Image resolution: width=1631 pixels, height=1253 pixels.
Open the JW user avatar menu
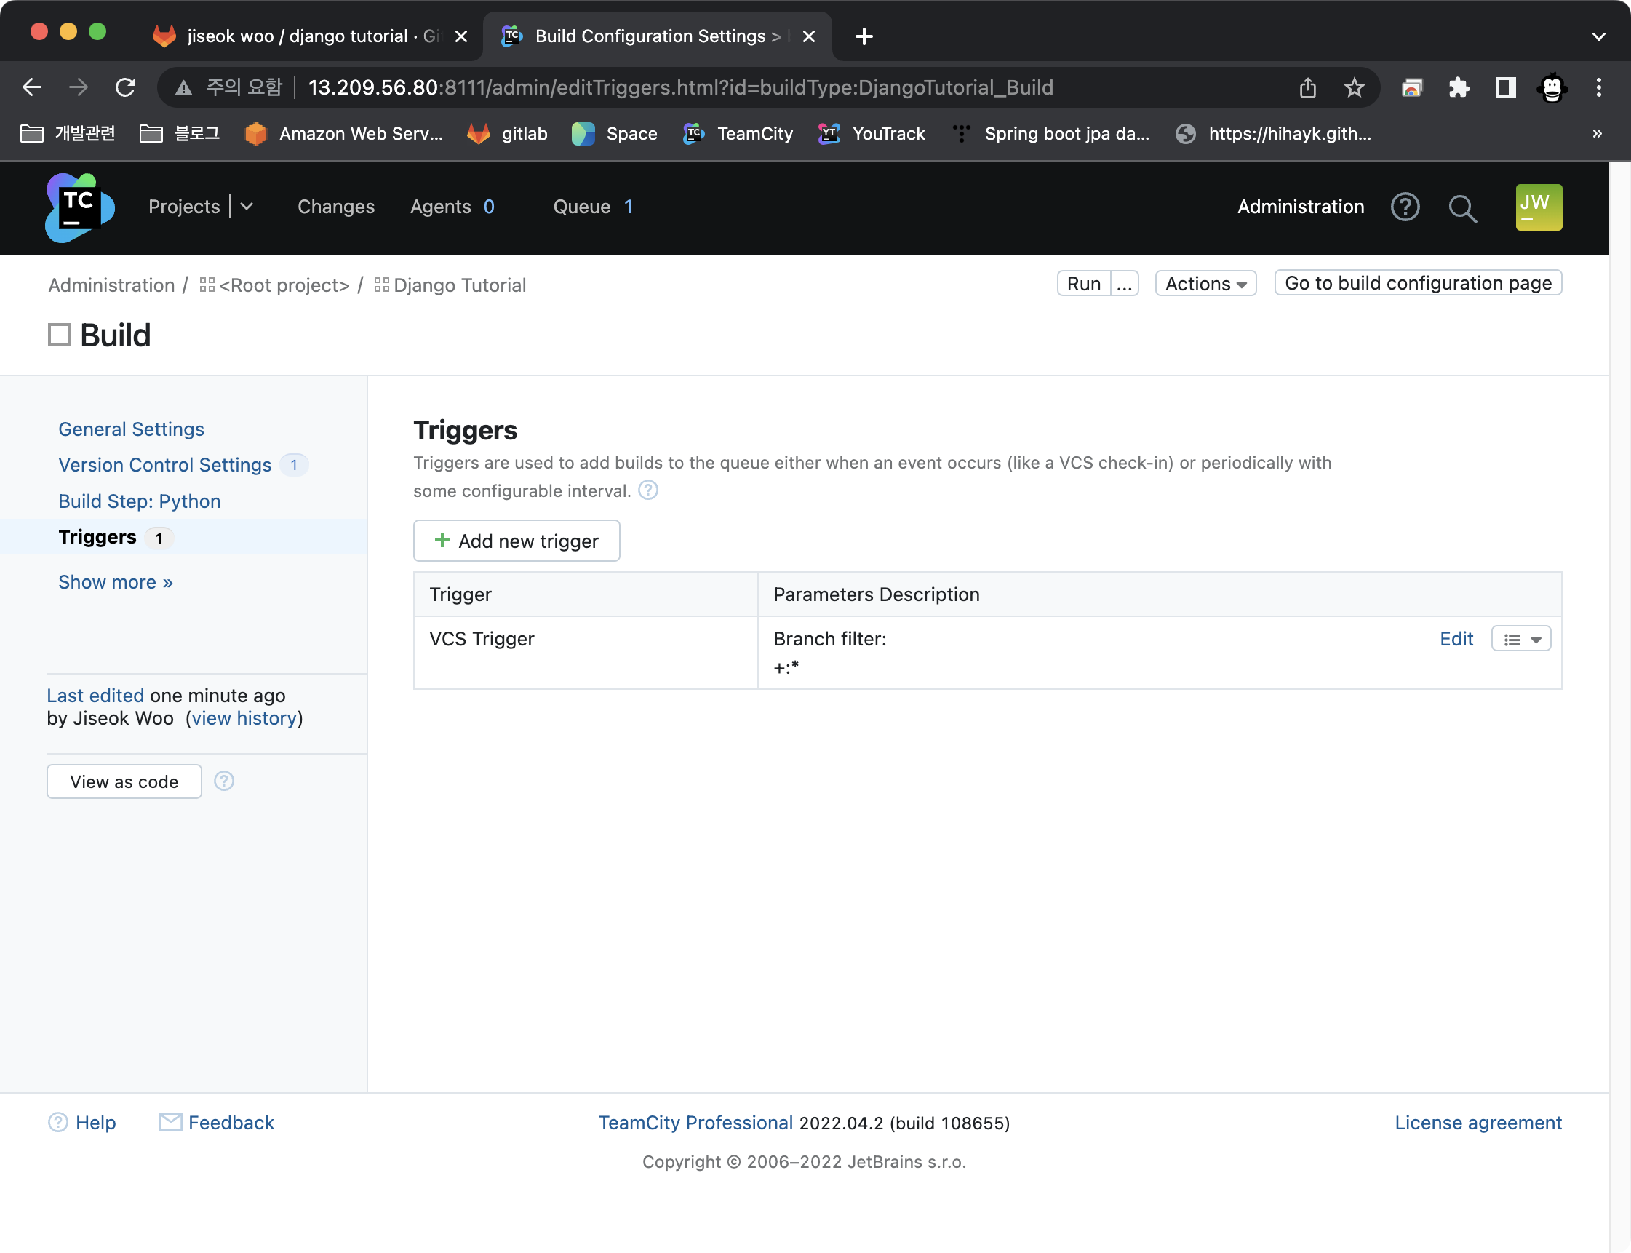pos(1539,207)
